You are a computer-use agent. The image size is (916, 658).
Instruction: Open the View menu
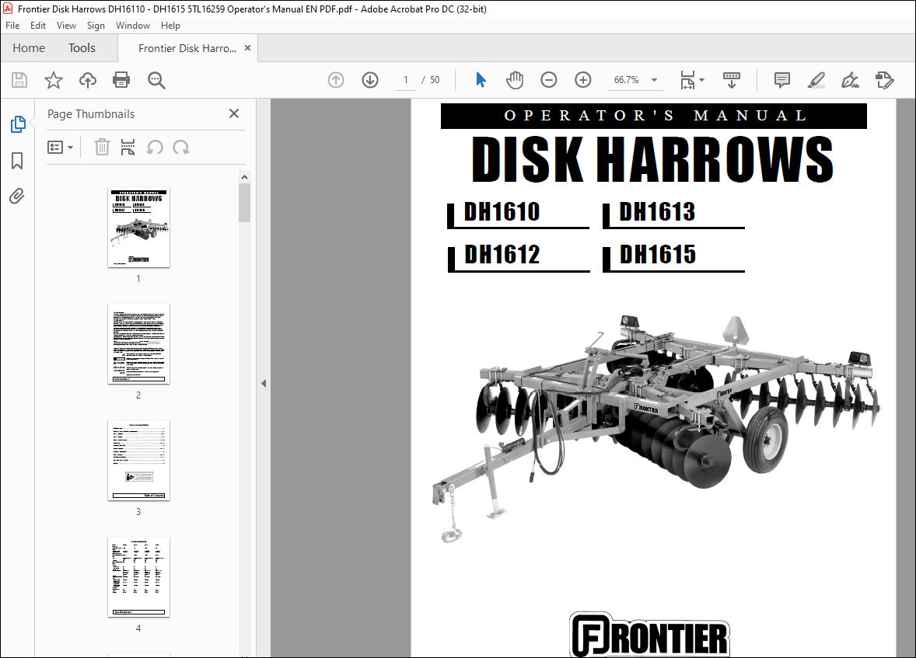66,26
